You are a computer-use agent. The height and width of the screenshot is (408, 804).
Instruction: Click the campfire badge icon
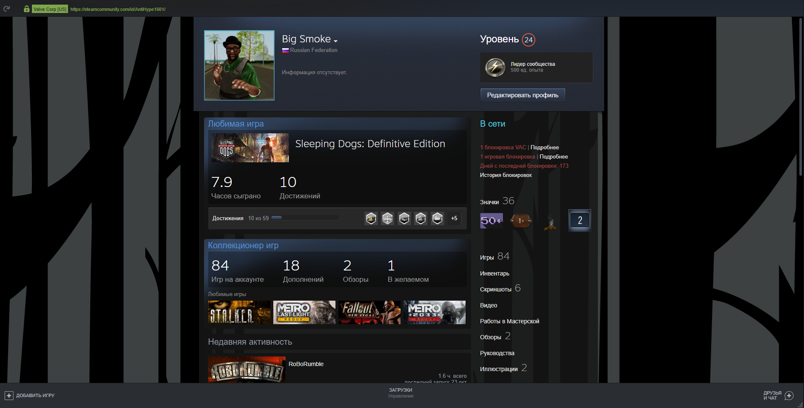550,222
